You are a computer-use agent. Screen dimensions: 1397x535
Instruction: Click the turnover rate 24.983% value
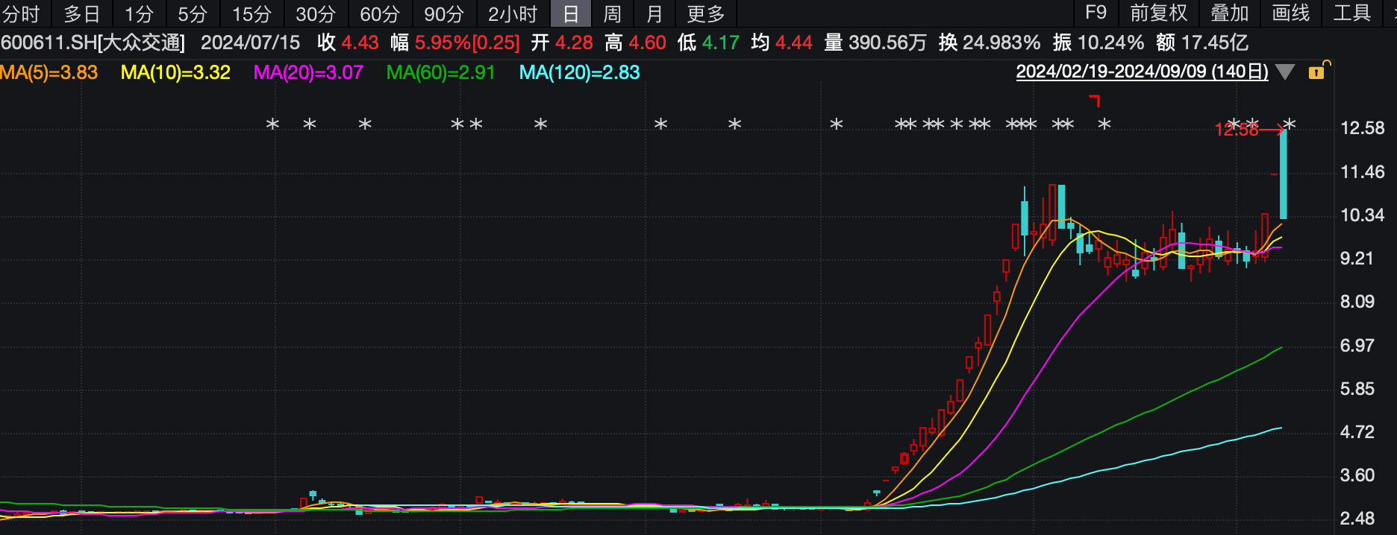pos(1001,42)
